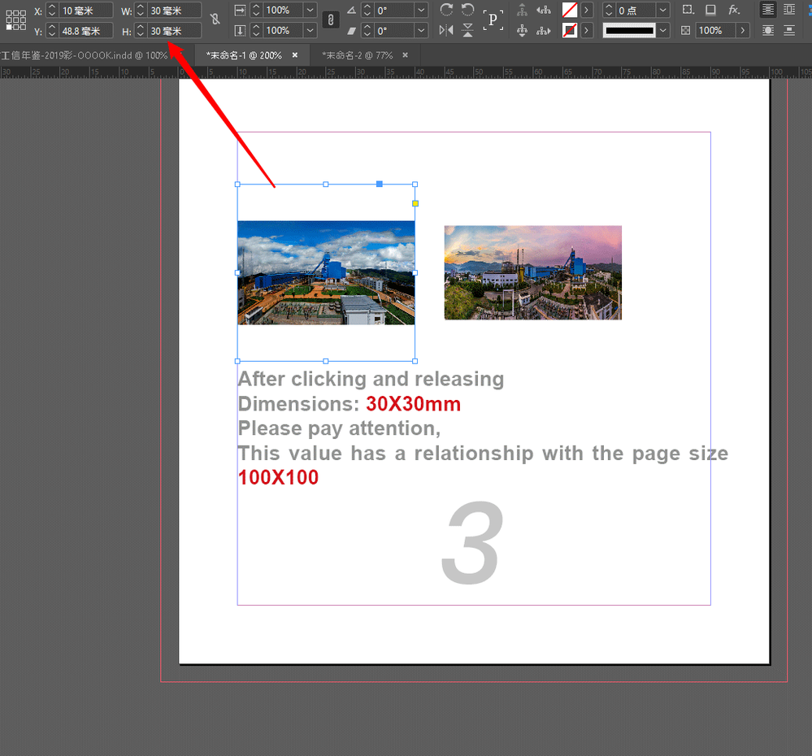Click the Y field showing 48.8 毫米
The width and height of the screenshot is (812, 756).
(x=85, y=31)
